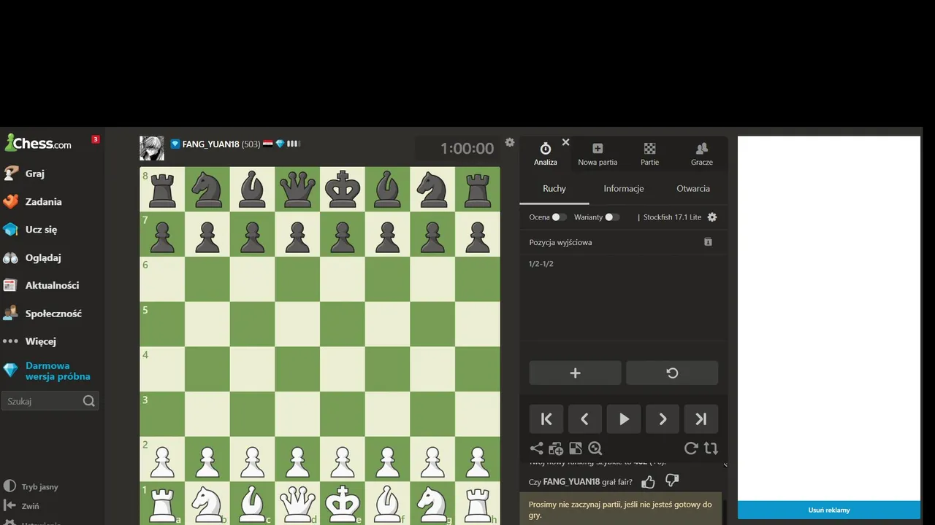Screen dimensions: 935x525
Task: Select the 1/2-1/2 result text
Action: (x=541, y=264)
